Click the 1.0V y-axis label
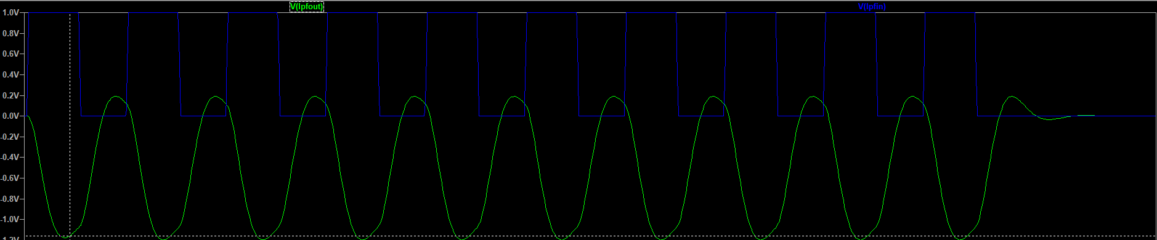 tap(10, 12)
